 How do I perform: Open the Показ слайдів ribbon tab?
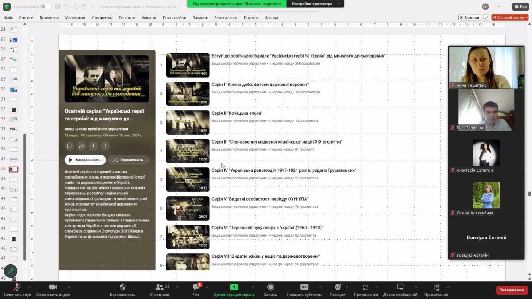pos(174,18)
